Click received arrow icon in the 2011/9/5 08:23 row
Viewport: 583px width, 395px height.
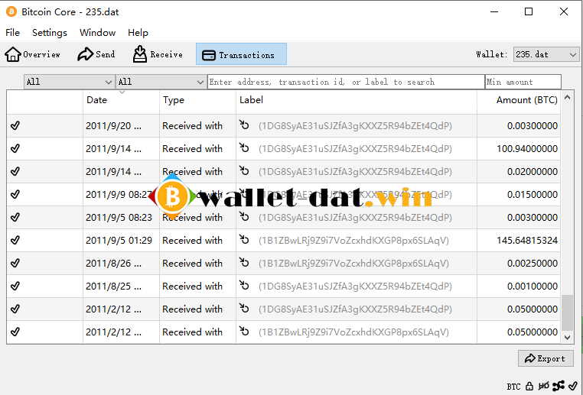244,216
